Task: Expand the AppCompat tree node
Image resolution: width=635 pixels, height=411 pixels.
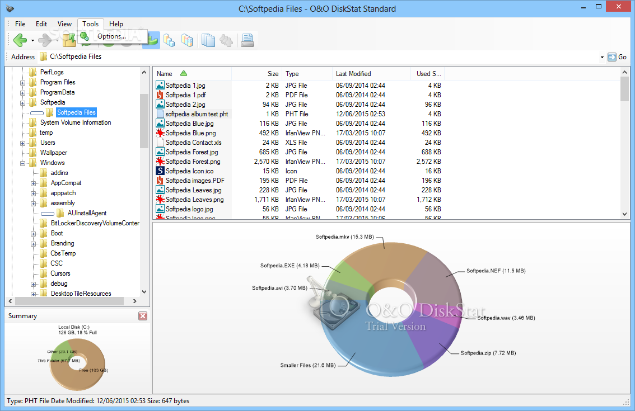Action: (x=33, y=183)
